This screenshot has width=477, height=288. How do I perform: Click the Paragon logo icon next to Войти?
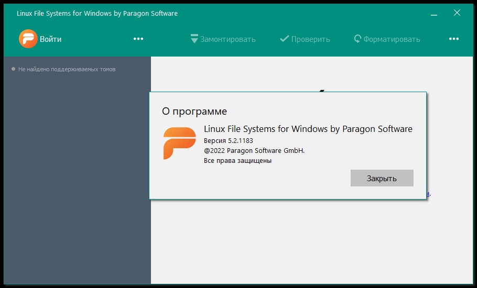[x=28, y=39]
